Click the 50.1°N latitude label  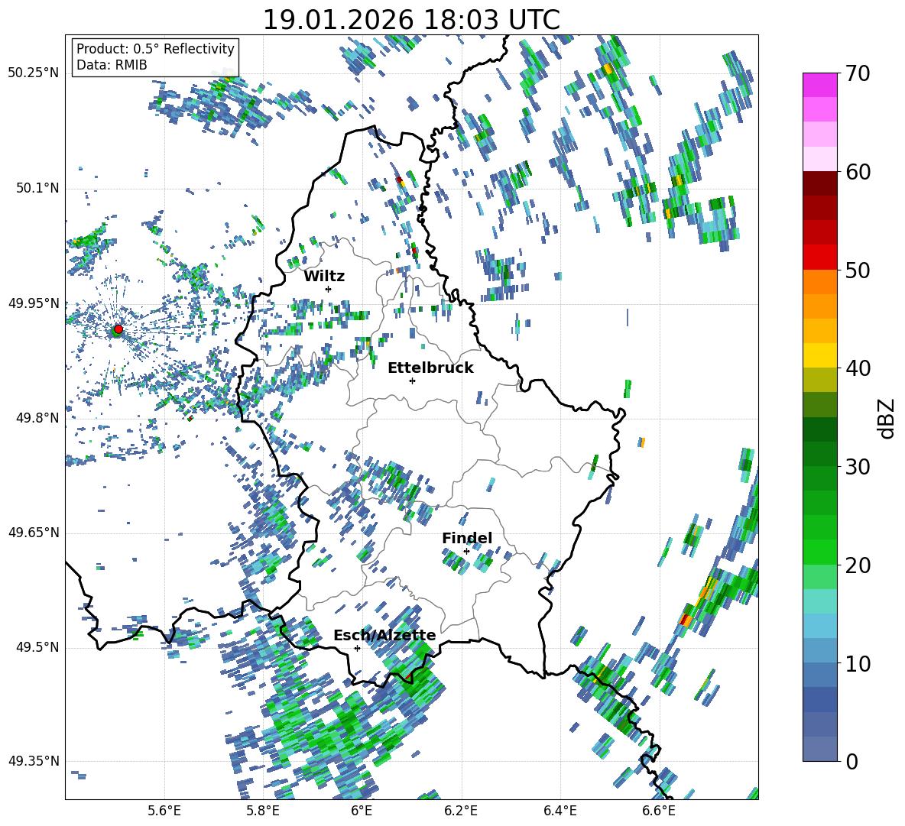[37, 188]
